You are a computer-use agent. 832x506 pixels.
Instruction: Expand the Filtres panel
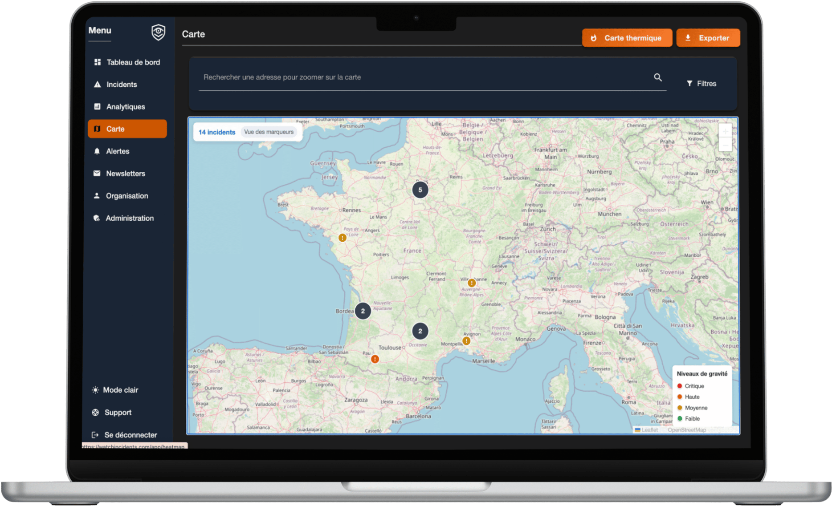point(701,84)
